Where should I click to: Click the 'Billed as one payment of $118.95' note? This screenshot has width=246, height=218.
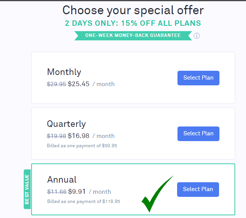84,201
